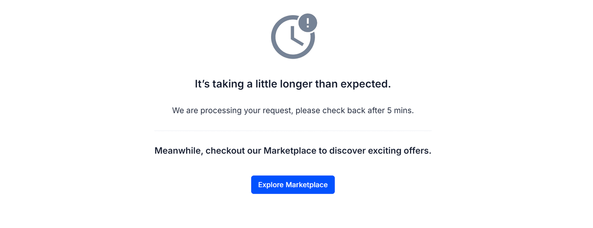Click the word "Explore" on the blue button

click(x=271, y=185)
